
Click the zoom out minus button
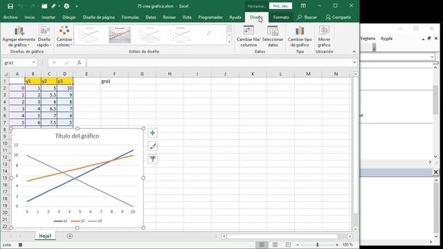[x=298, y=245]
